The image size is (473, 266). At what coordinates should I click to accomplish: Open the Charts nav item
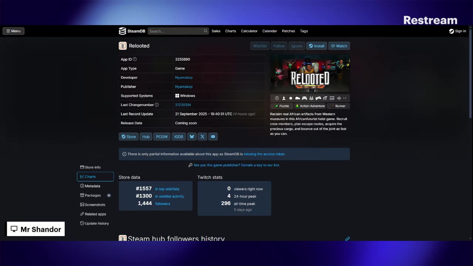pos(231,31)
